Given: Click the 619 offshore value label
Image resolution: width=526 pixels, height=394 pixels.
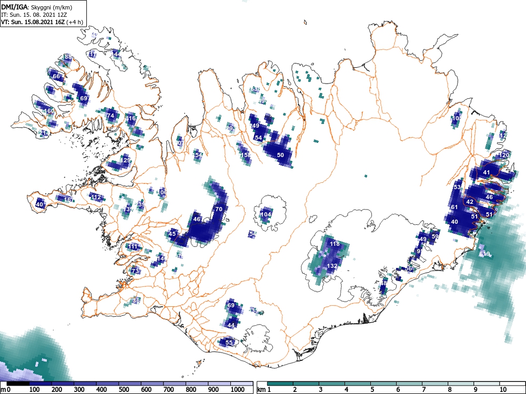Looking at the screenshot, I should point(484,254).
